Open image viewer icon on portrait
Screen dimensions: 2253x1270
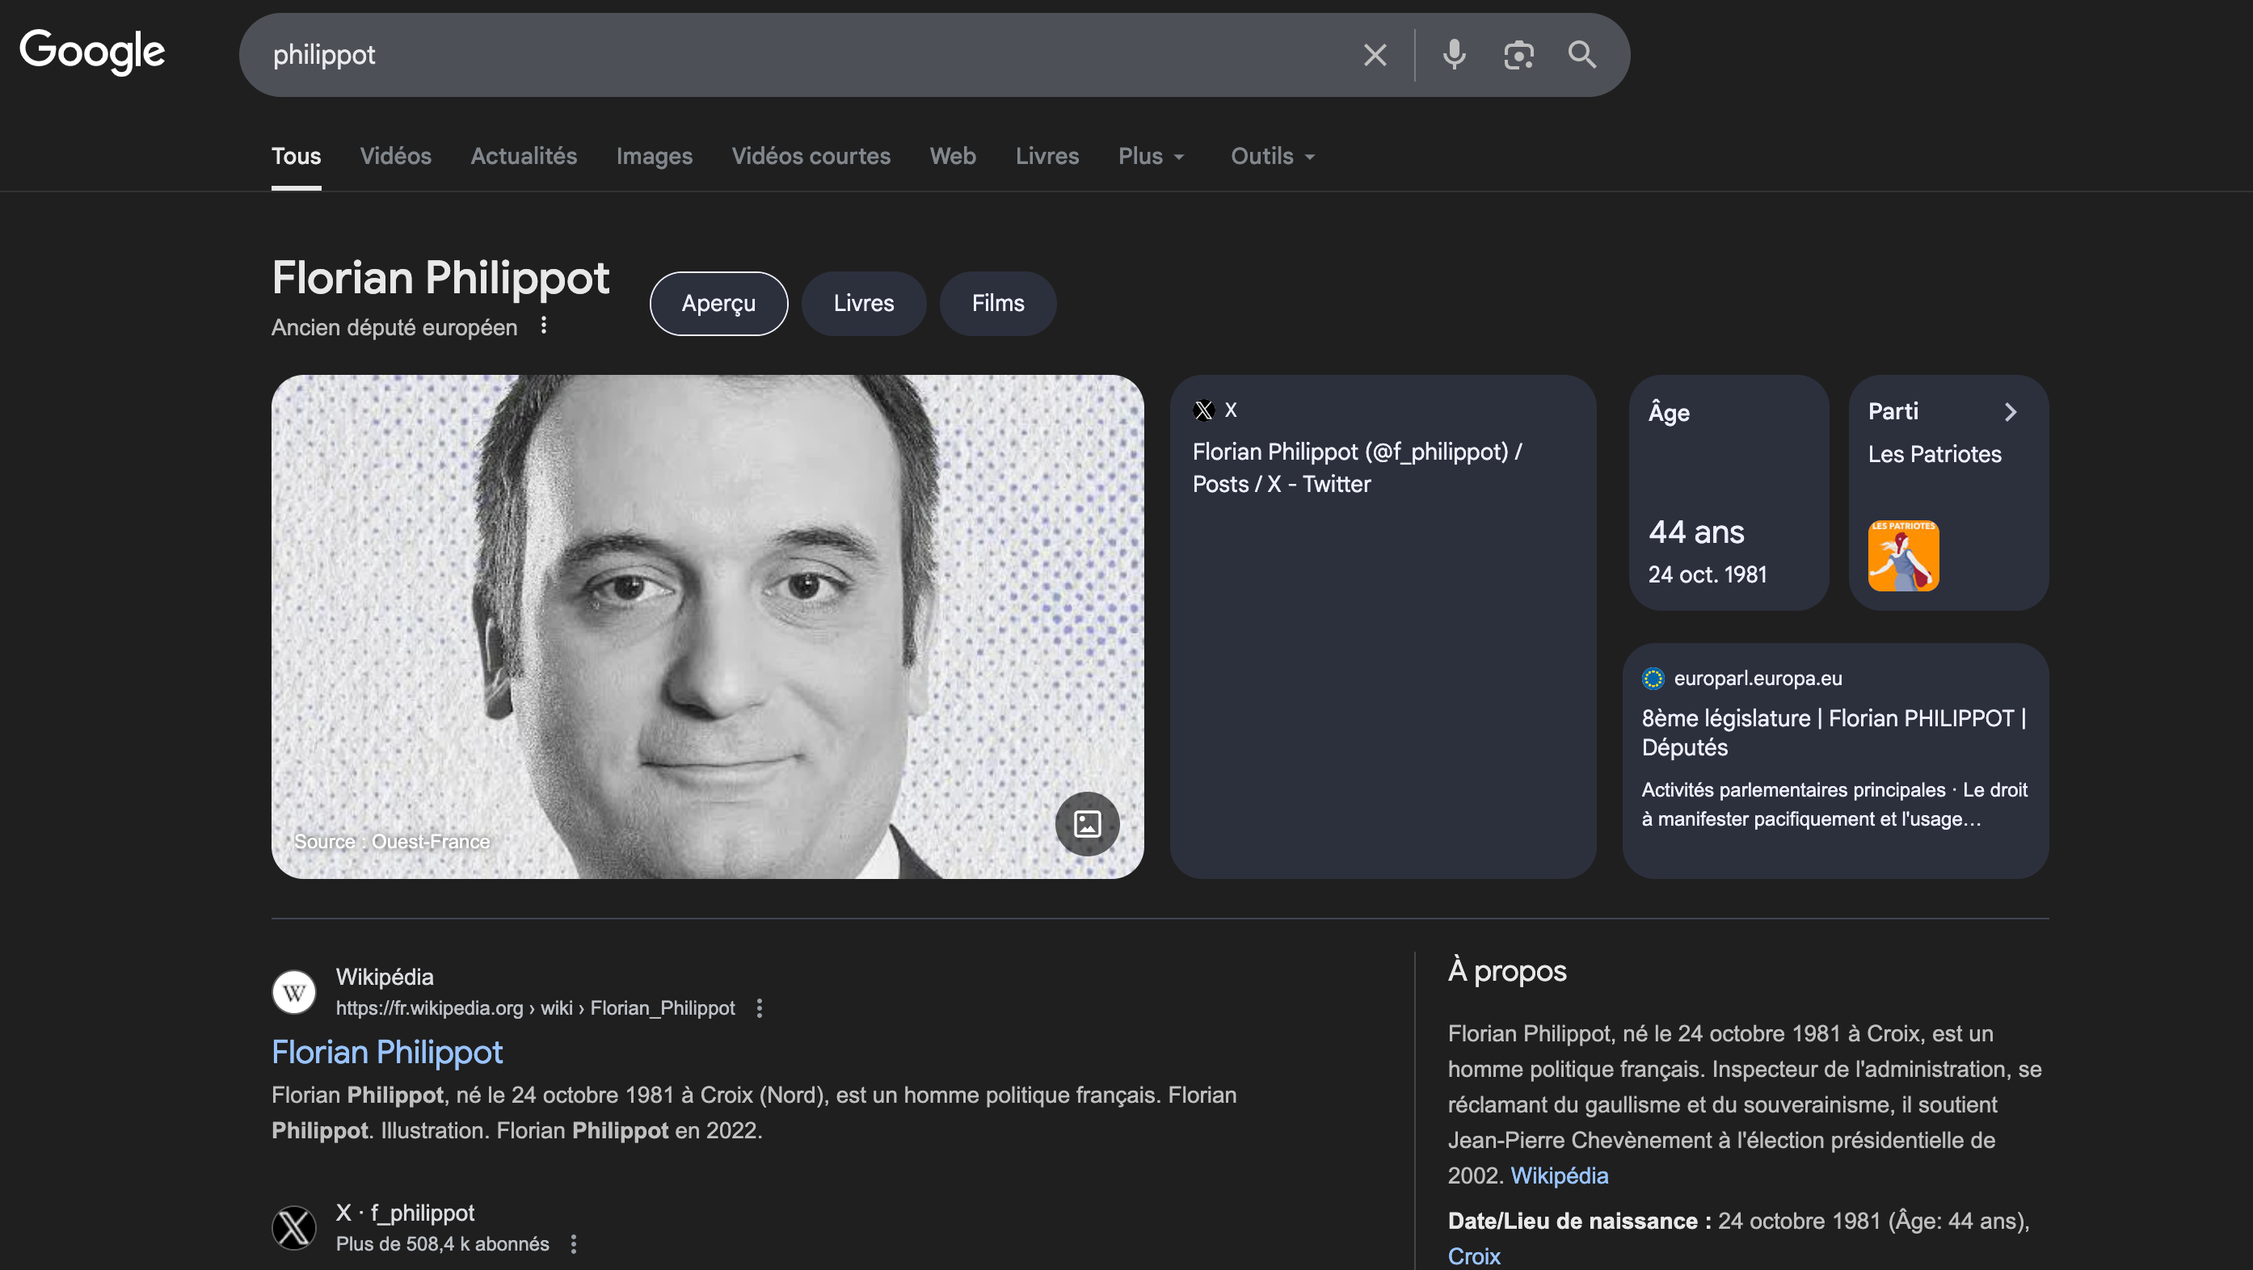(1087, 823)
